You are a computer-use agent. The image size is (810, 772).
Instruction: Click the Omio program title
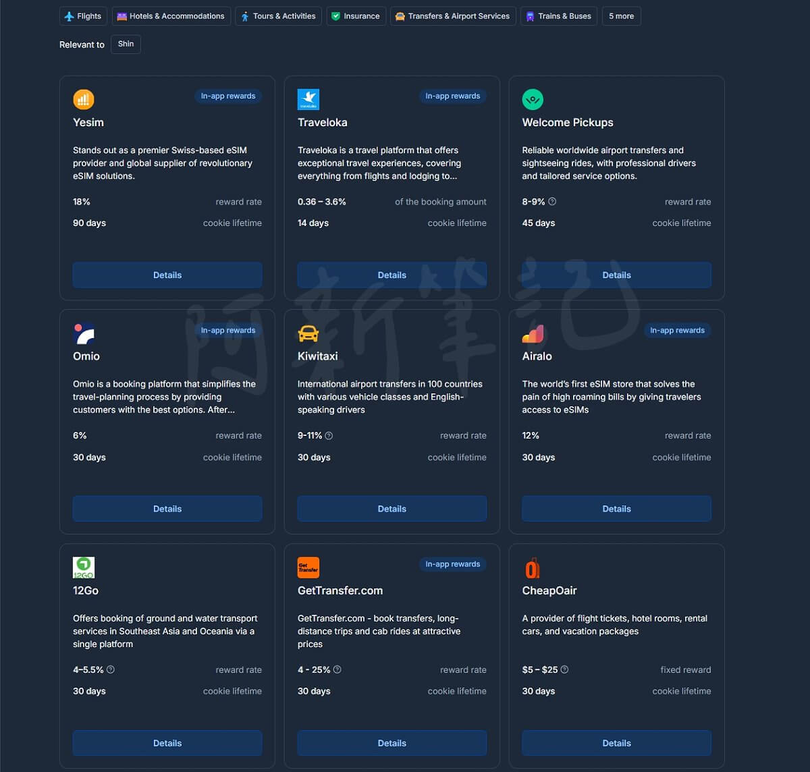86,356
